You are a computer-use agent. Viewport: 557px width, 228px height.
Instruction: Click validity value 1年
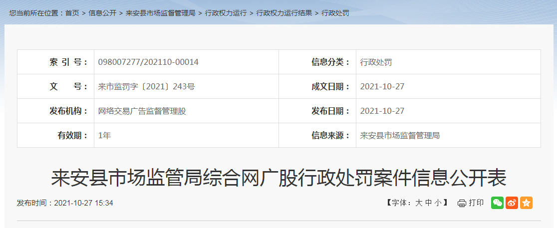[104, 135]
